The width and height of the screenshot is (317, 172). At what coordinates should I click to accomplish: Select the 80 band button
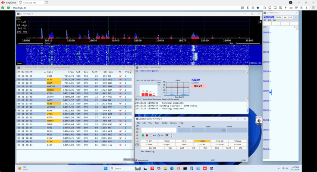(x=137, y=132)
